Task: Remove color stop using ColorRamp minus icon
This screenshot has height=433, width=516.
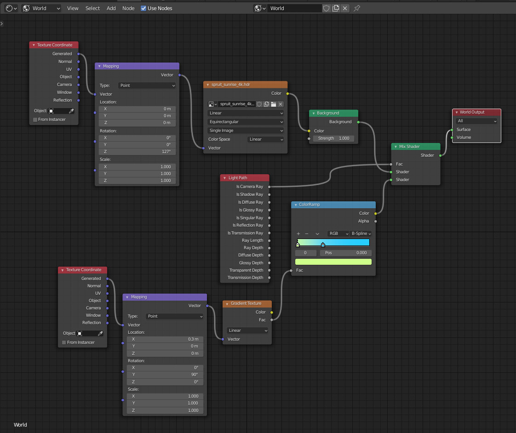Action: coord(307,234)
